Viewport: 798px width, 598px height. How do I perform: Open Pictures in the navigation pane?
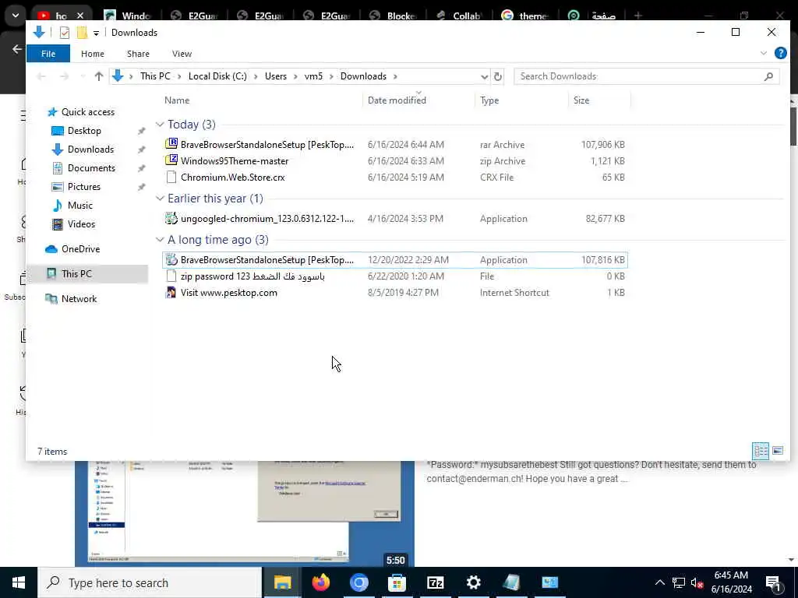[x=84, y=187]
